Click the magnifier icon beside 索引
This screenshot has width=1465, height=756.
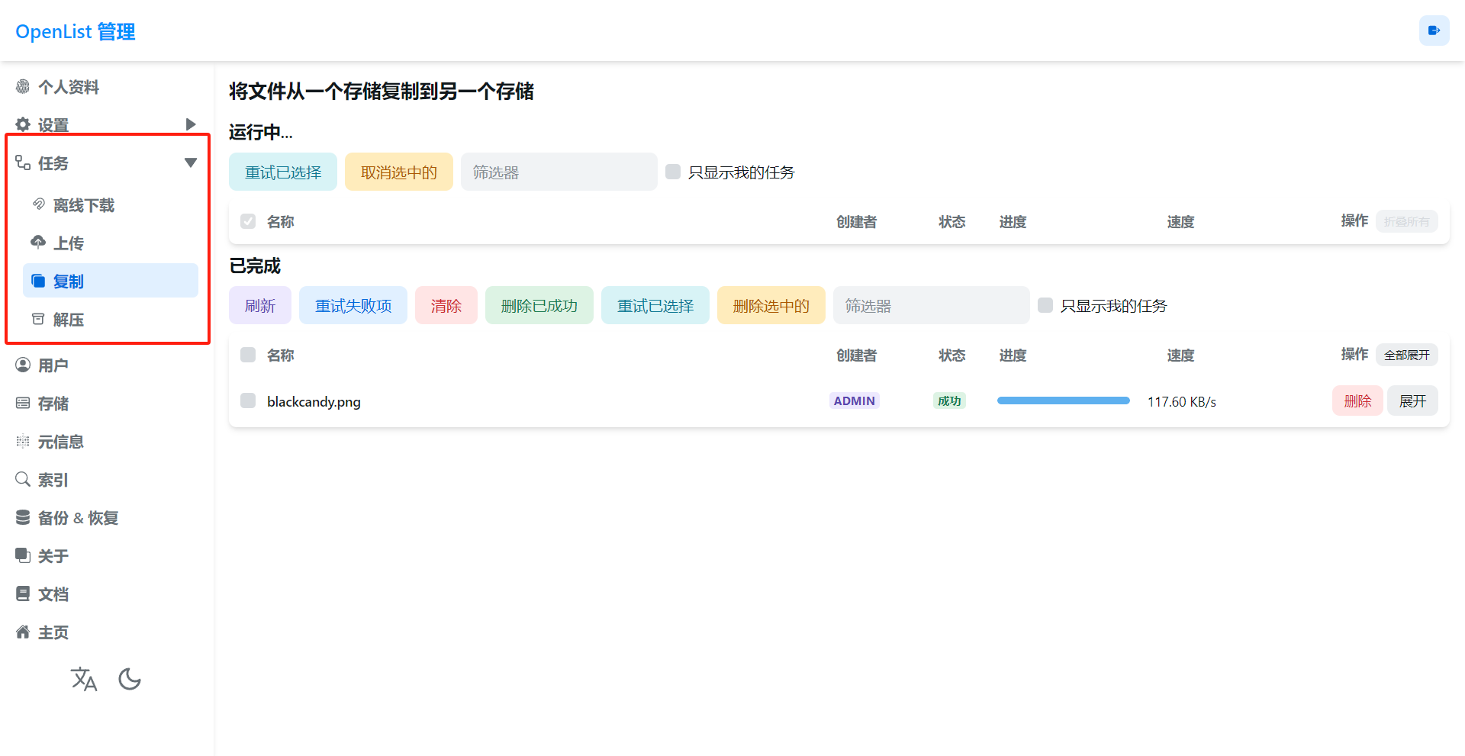(23, 479)
